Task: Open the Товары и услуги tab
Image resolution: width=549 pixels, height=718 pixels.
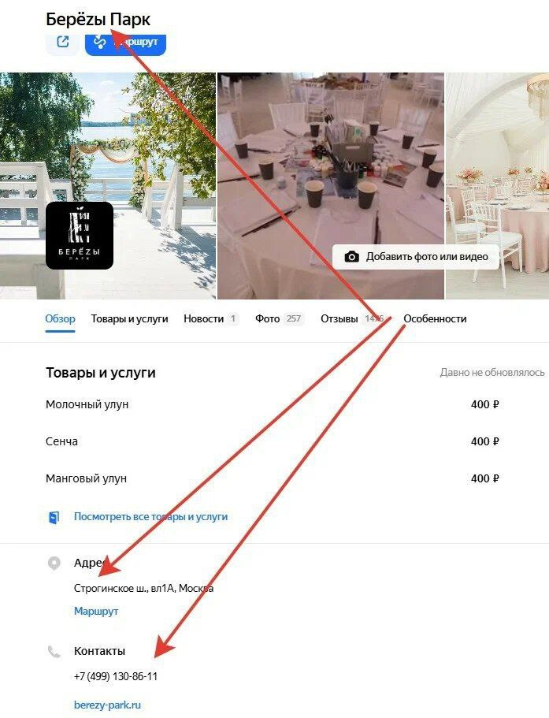Action: (129, 319)
